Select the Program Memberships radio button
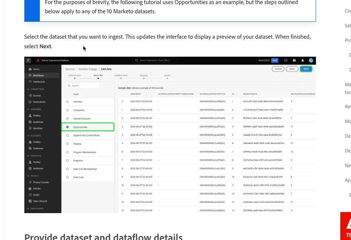Screen dimensions: 351x240 pos(67,152)
